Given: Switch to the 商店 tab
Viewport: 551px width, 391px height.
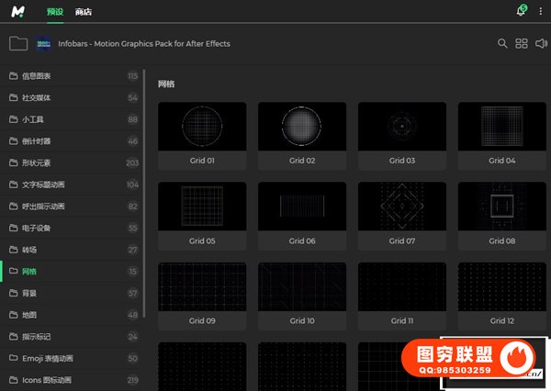Looking at the screenshot, I should point(84,12).
